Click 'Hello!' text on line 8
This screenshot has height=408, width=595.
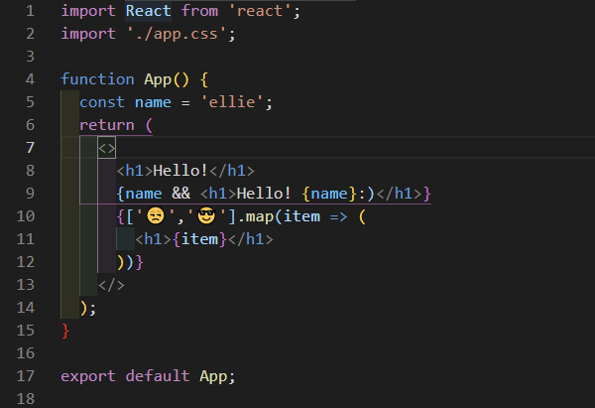(x=180, y=171)
